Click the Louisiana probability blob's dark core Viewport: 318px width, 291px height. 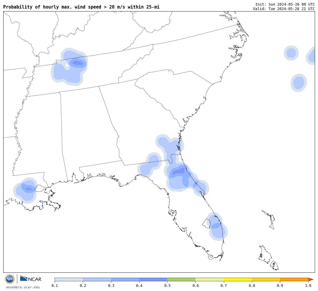pos(28,189)
